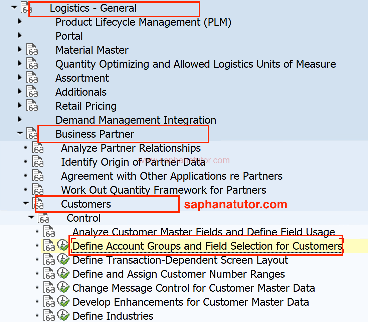Collapse the Customers node

[x=26, y=203]
